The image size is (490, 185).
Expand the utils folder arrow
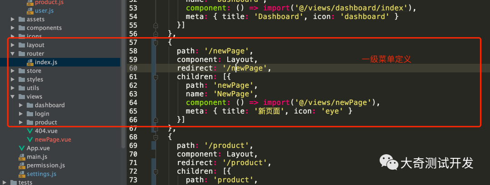tap(13, 88)
